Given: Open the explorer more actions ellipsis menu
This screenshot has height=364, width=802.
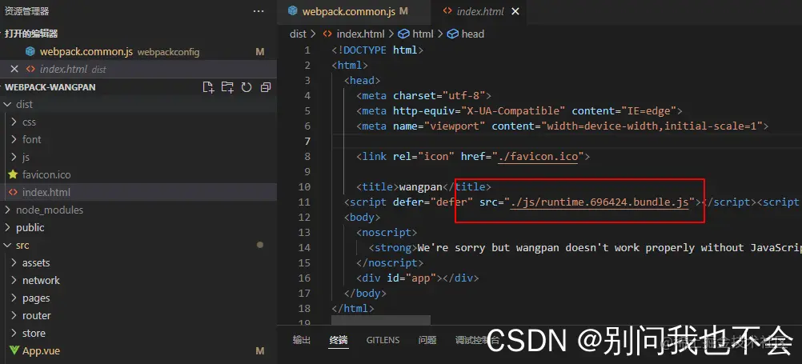Looking at the screenshot, I should tap(259, 11).
